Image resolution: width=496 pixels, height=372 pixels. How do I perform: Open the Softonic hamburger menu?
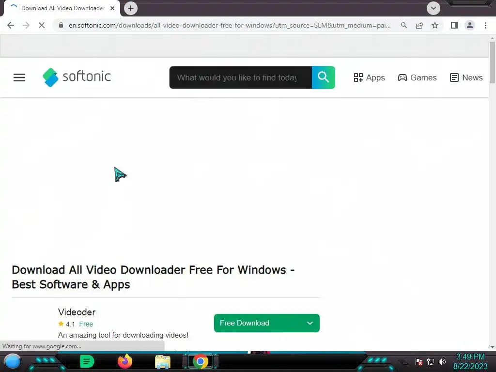click(19, 77)
